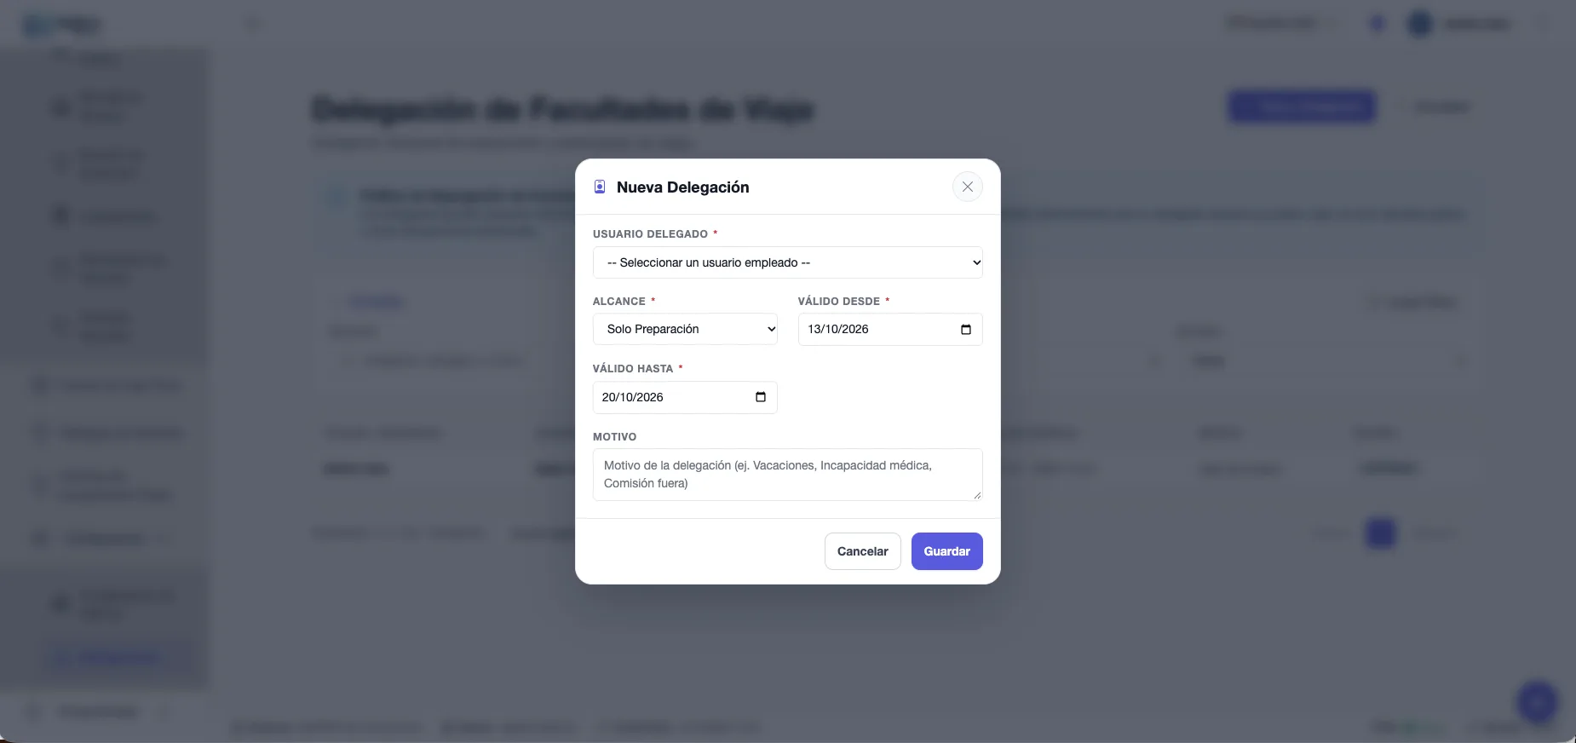This screenshot has height=743, width=1576.
Task: Save the delegation with Guardar
Action: (946, 551)
